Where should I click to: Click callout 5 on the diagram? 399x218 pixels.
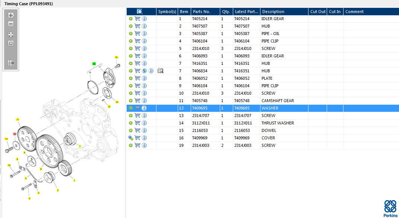pyautogui.click(x=29, y=198)
